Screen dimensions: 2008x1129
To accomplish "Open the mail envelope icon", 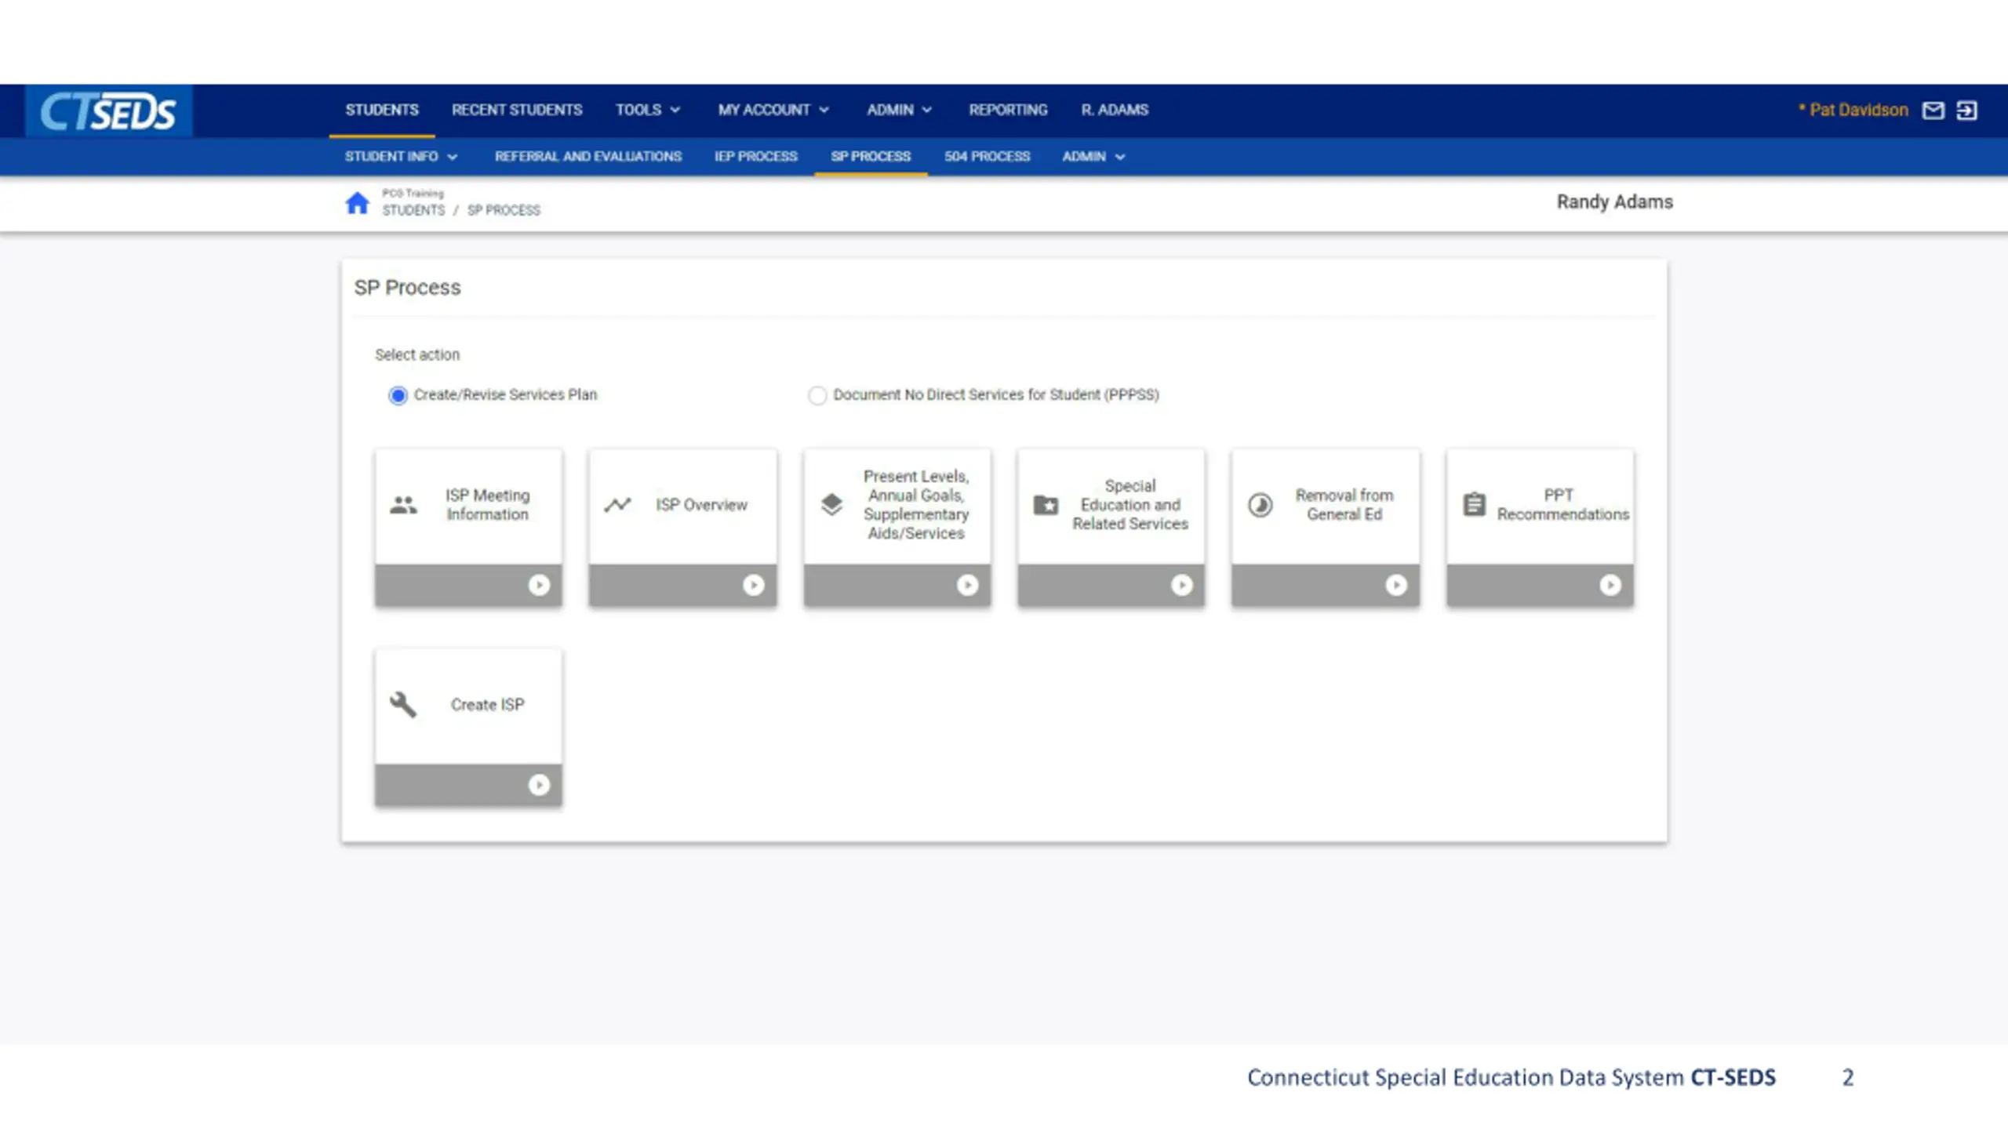I will tap(1933, 111).
